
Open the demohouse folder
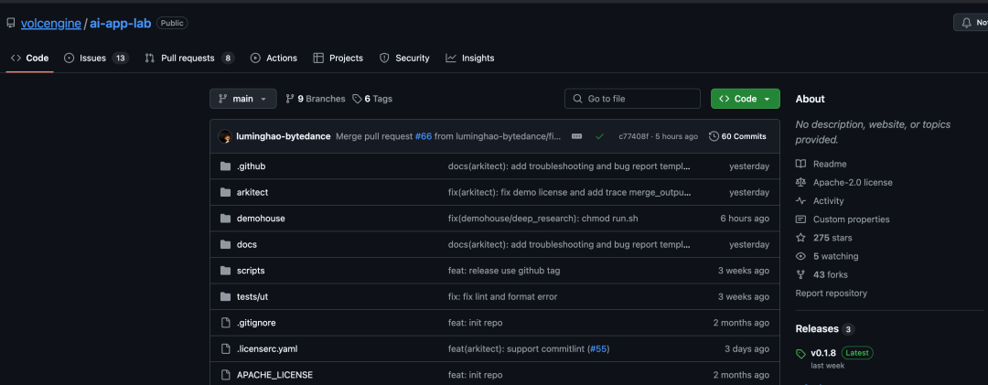(261, 219)
